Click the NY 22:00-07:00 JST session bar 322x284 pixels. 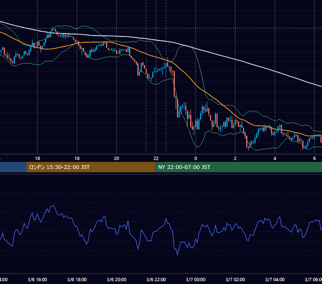click(238, 167)
